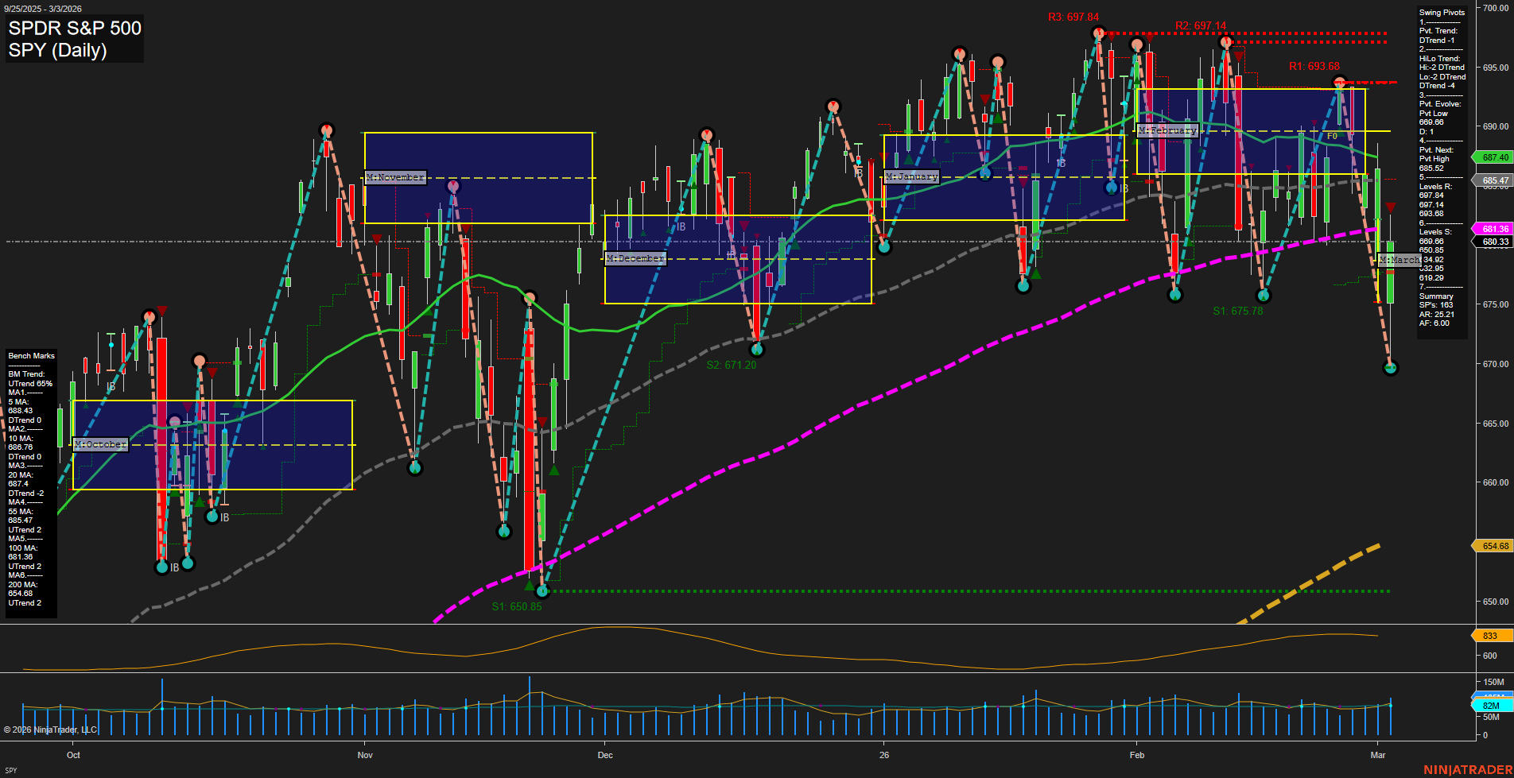Click the M:October month label
The width and height of the screenshot is (1514, 778).
(101, 444)
